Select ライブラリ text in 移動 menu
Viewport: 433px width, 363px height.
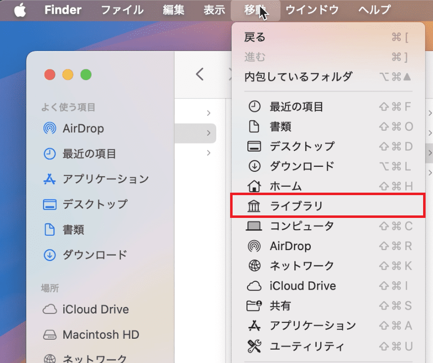click(296, 206)
